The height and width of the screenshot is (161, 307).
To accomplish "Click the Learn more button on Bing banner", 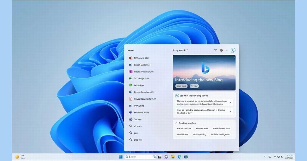I will pyautogui.click(x=181, y=86).
